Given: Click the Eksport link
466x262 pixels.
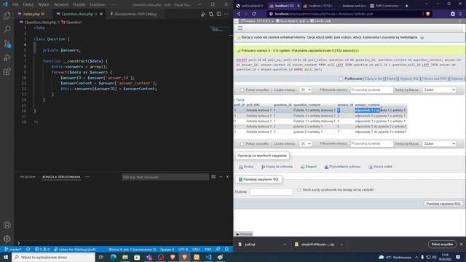Looking at the screenshot, I should pyautogui.click(x=309, y=167).
